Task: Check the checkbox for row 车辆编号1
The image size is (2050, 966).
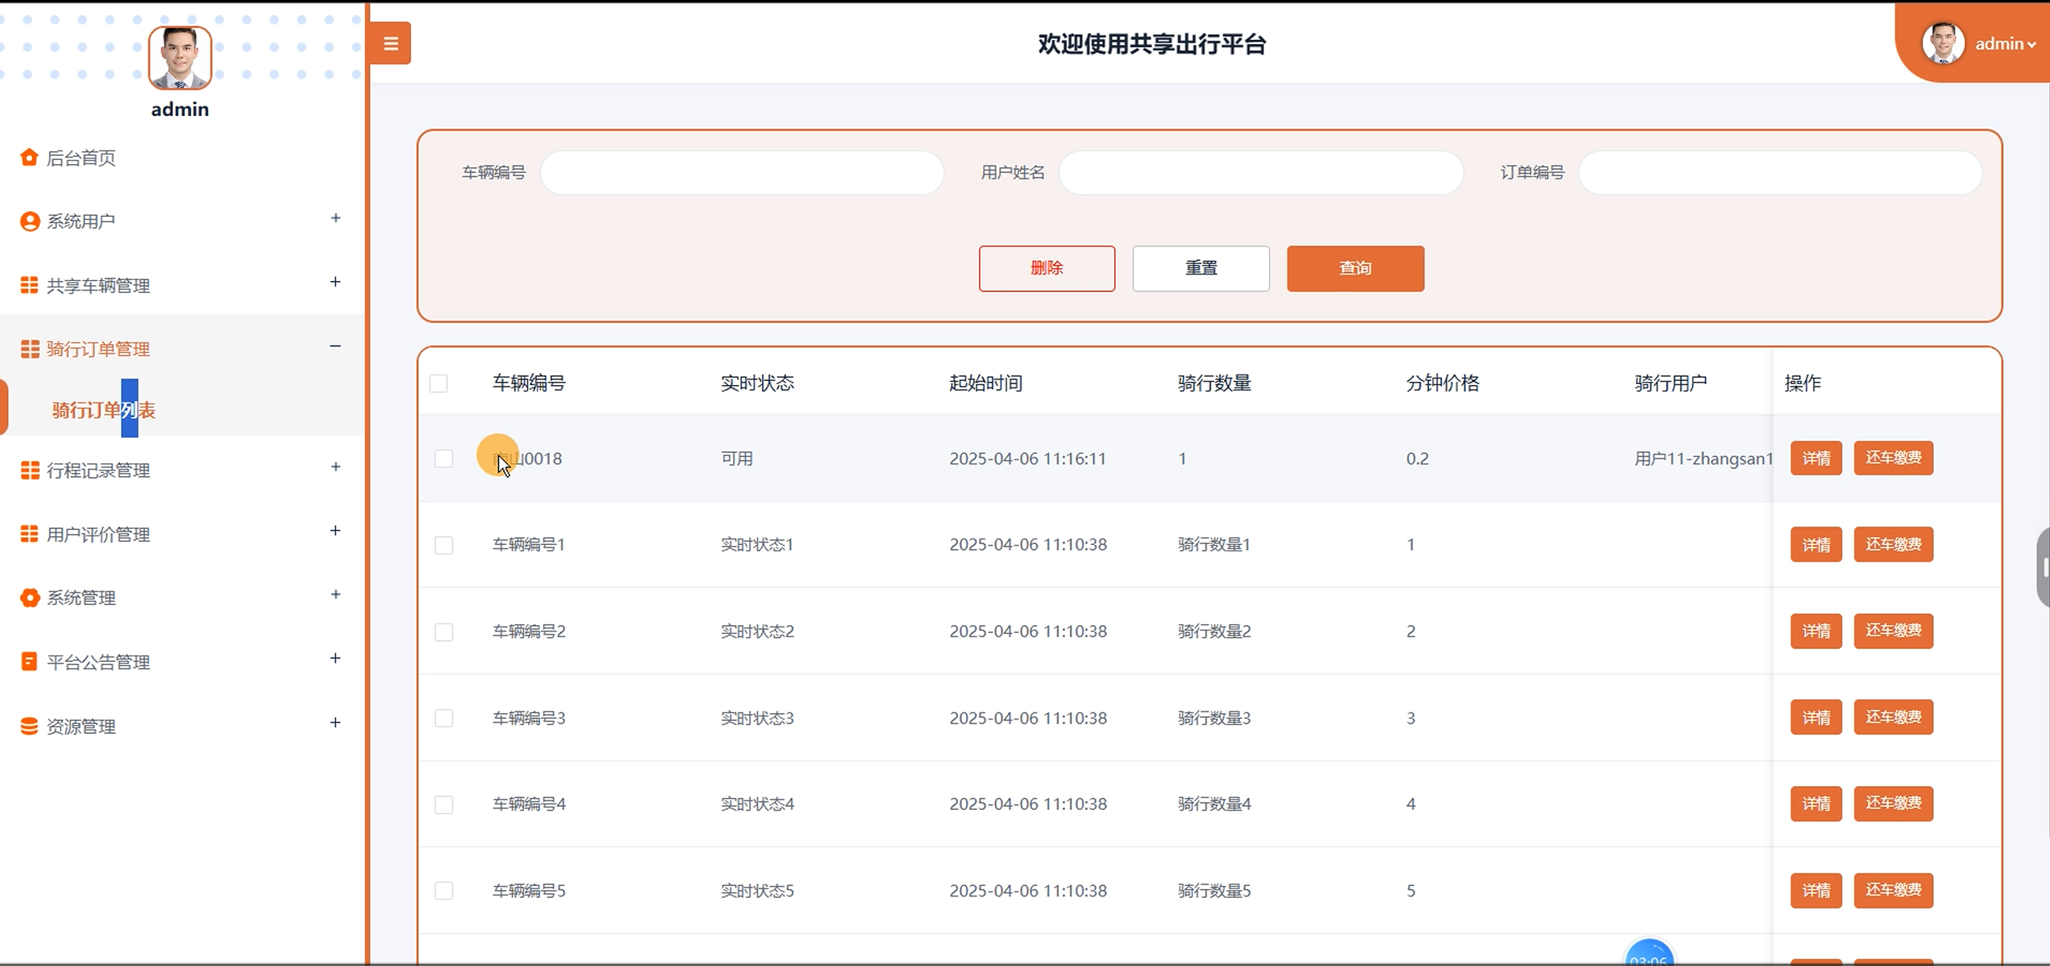Action: (x=444, y=545)
